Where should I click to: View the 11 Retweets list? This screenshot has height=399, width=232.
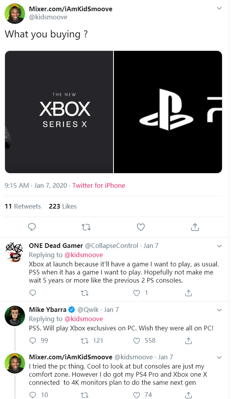(23, 206)
